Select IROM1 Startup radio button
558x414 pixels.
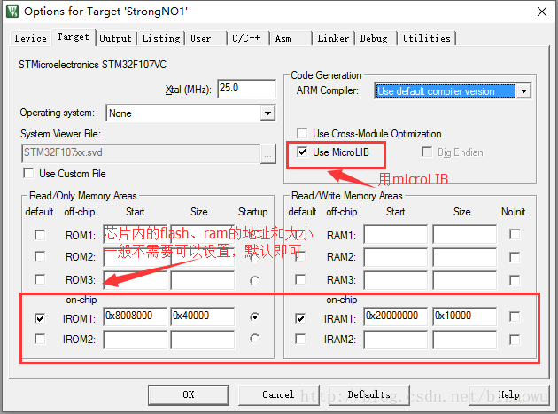254,316
